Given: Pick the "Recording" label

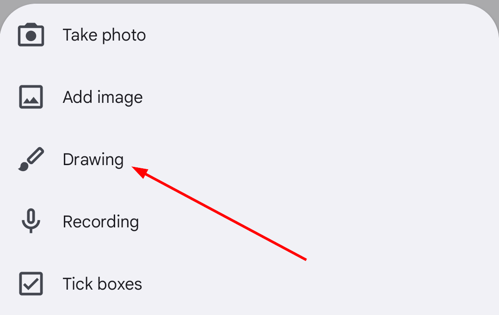Looking at the screenshot, I should [101, 222].
